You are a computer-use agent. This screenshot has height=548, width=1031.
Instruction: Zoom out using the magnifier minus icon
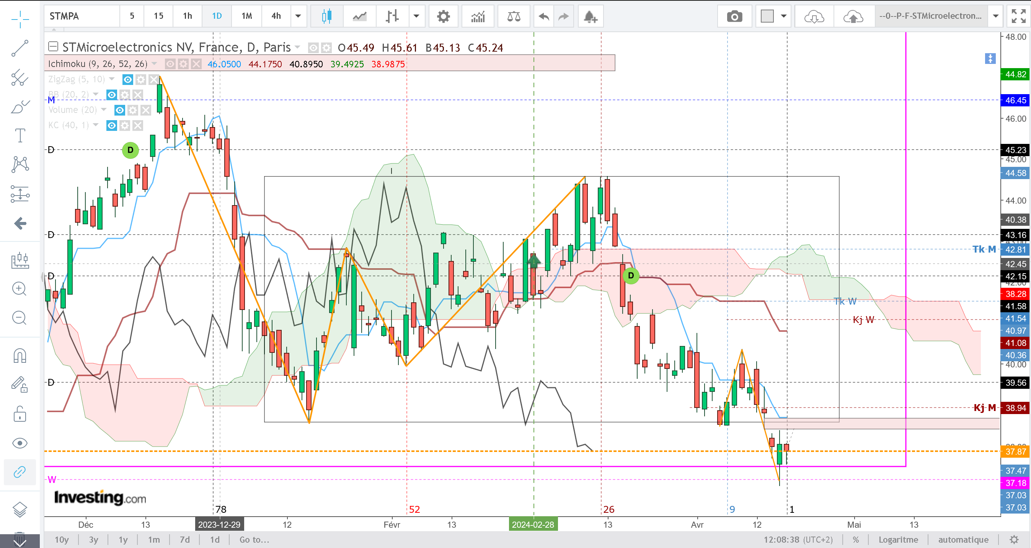(x=19, y=318)
